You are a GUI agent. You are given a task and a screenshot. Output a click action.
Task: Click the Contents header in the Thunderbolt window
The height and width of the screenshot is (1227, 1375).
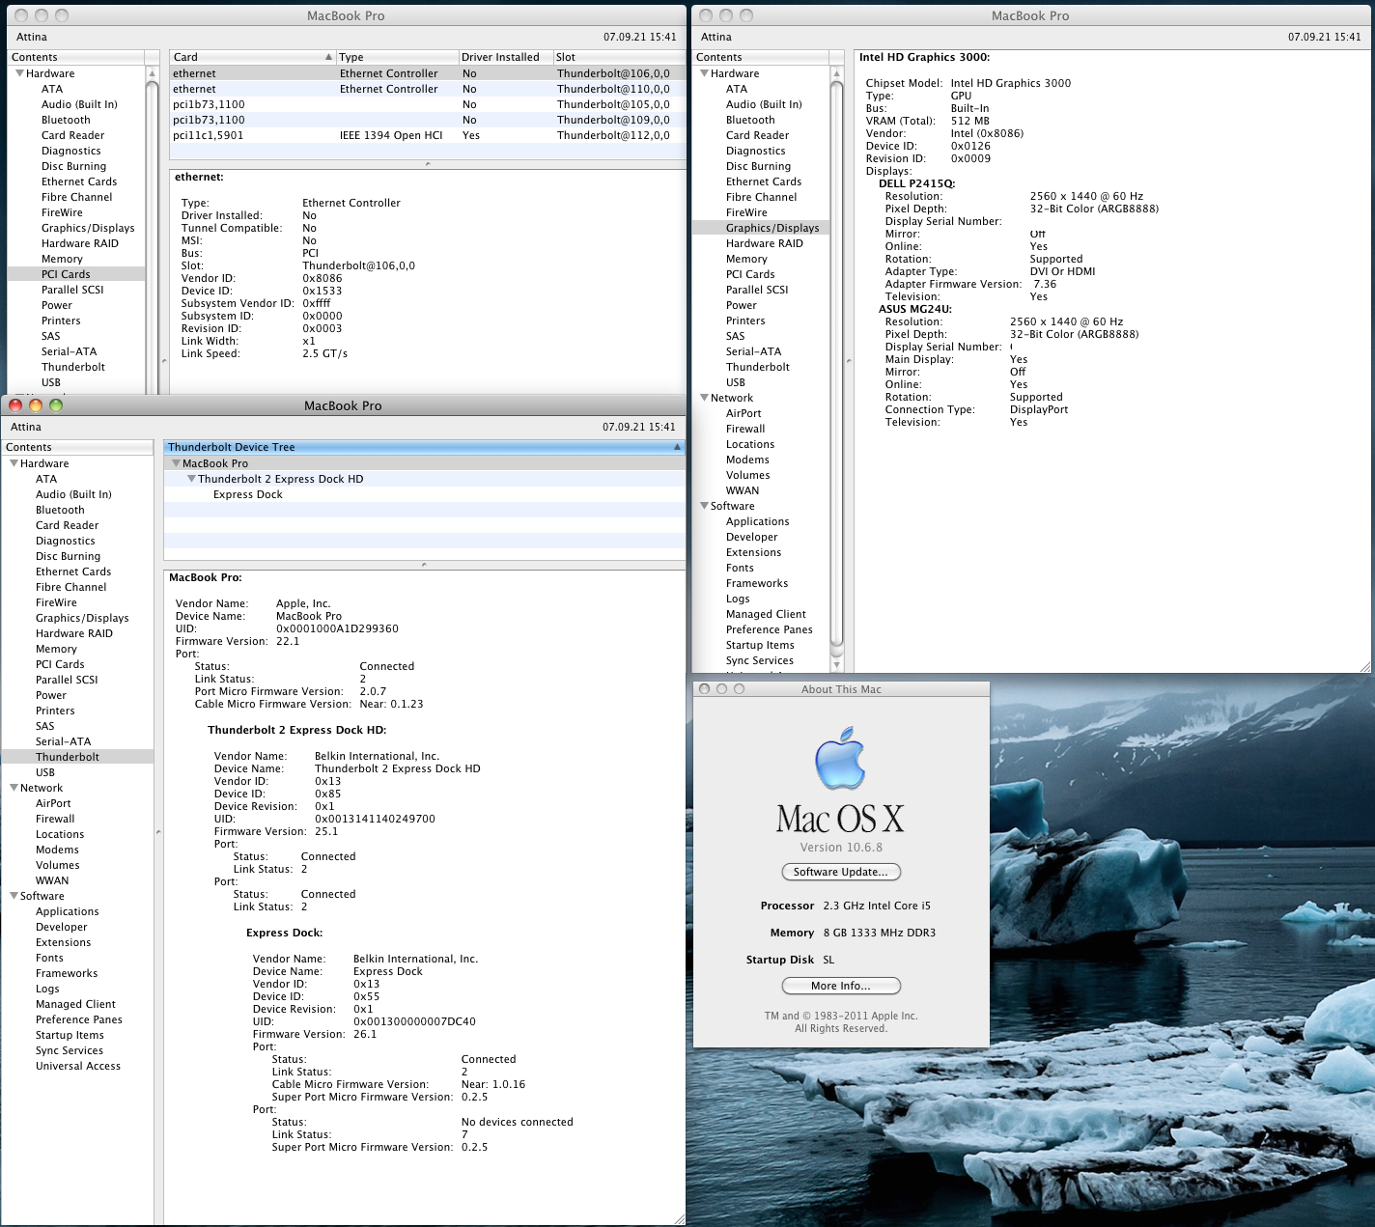click(77, 447)
